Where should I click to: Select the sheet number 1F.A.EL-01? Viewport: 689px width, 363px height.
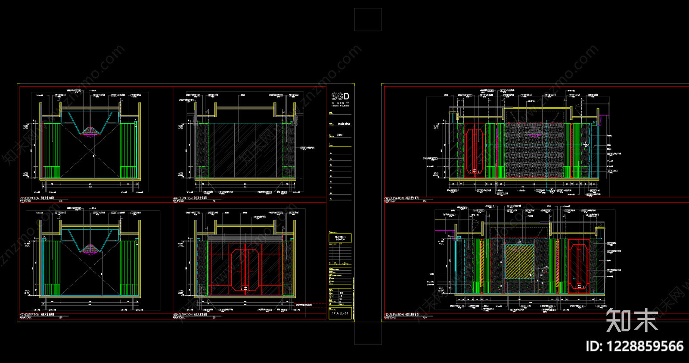click(340, 313)
